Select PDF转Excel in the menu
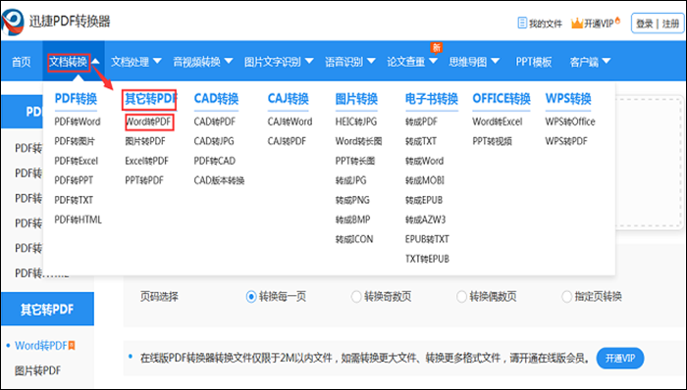Viewport: 687px width, 390px height. pos(77,161)
